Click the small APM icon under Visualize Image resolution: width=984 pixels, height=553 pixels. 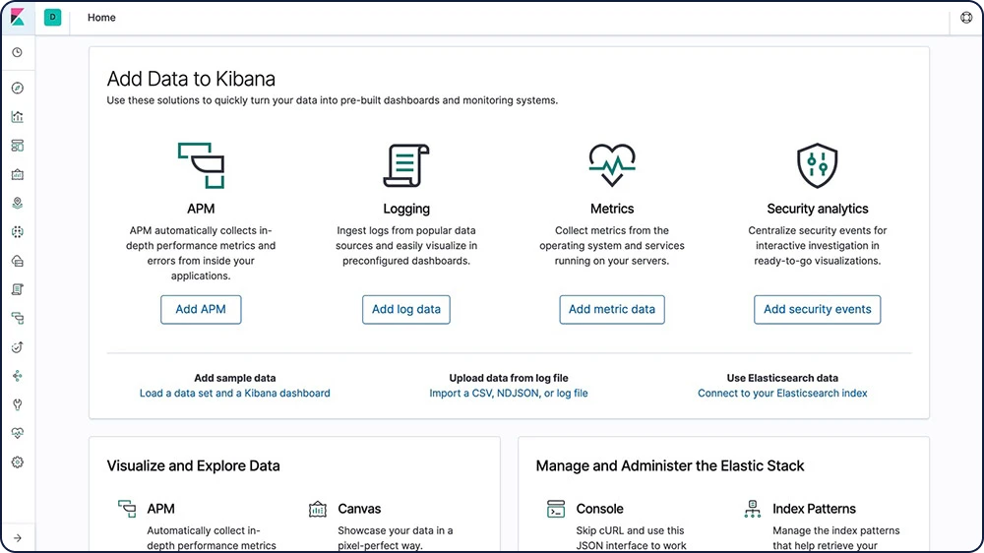(x=127, y=509)
